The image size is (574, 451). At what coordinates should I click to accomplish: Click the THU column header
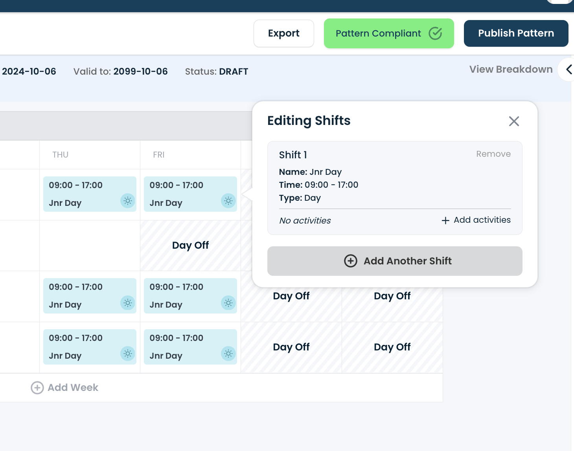coord(61,155)
